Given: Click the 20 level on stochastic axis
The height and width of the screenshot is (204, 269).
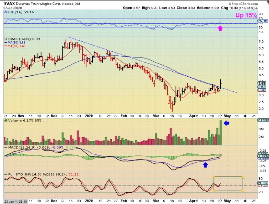Looking at the screenshot, I should pos(261,192).
